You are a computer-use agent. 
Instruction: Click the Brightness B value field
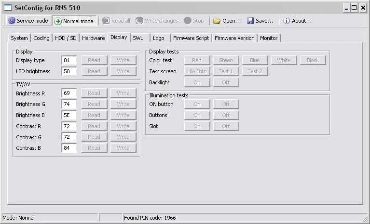(x=69, y=115)
